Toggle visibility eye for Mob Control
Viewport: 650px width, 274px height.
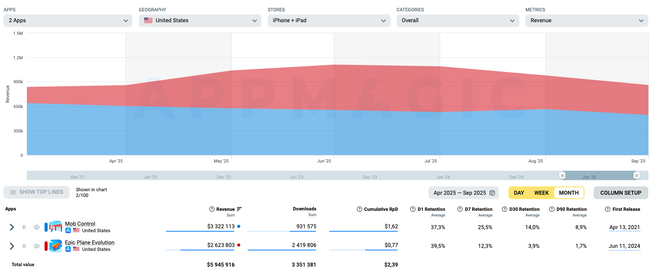[37, 227]
